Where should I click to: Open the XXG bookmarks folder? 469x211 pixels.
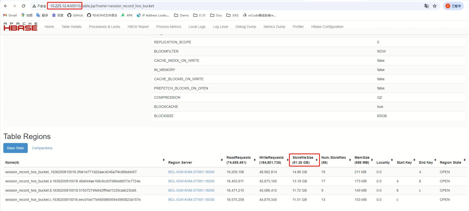(233, 15)
